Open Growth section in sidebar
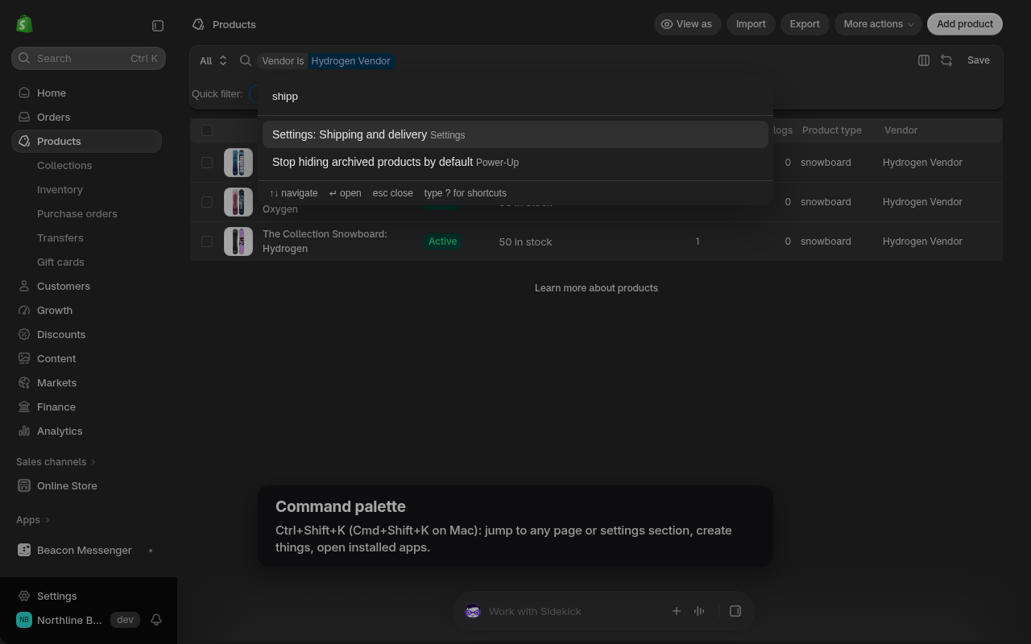 pyautogui.click(x=87, y=310)
